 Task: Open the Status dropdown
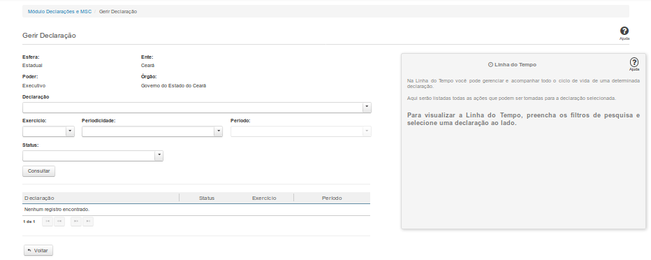click(x=159, y=156)
